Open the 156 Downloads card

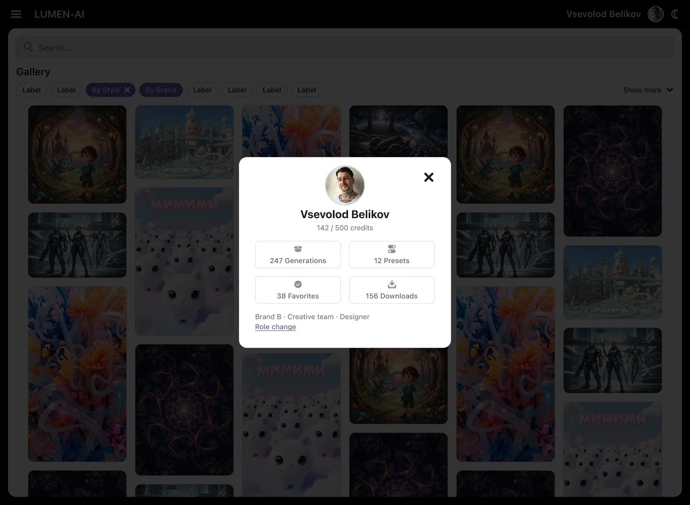392,290
